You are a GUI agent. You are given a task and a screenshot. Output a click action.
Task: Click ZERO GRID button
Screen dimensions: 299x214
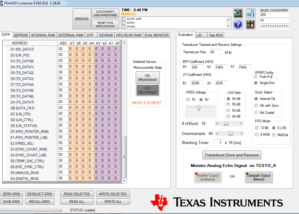[11, 194]
